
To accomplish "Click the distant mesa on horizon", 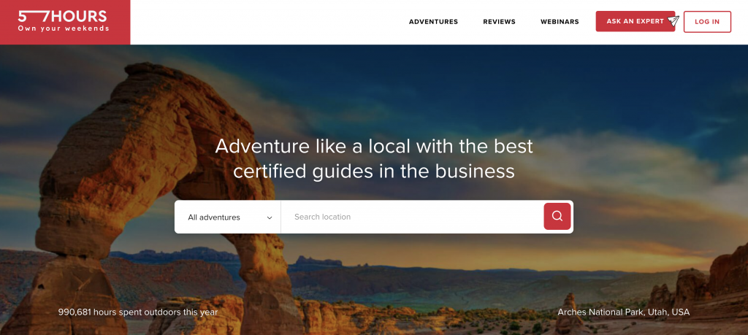I will 318,261.
